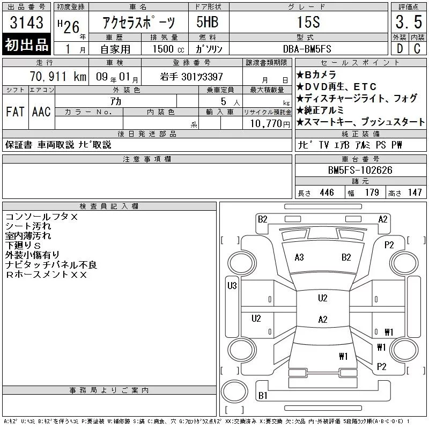Select the 初出品 first-listing badge
The image size is (429, 429).
tap(27, 45)
